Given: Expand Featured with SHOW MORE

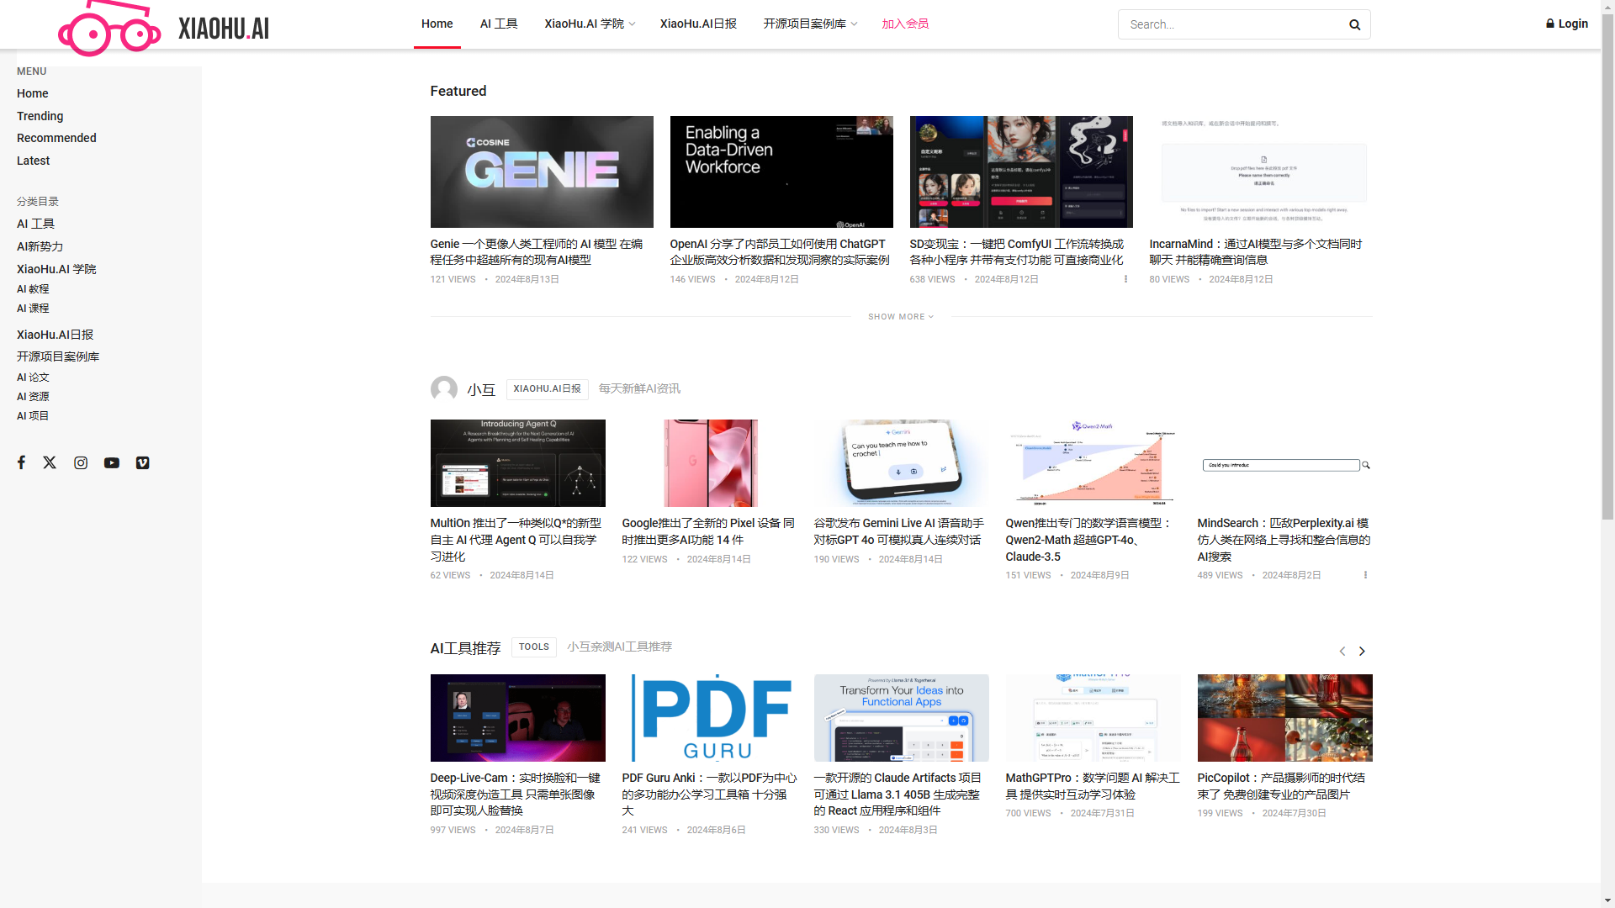Looking at the screenshot, I should [901, 317].
